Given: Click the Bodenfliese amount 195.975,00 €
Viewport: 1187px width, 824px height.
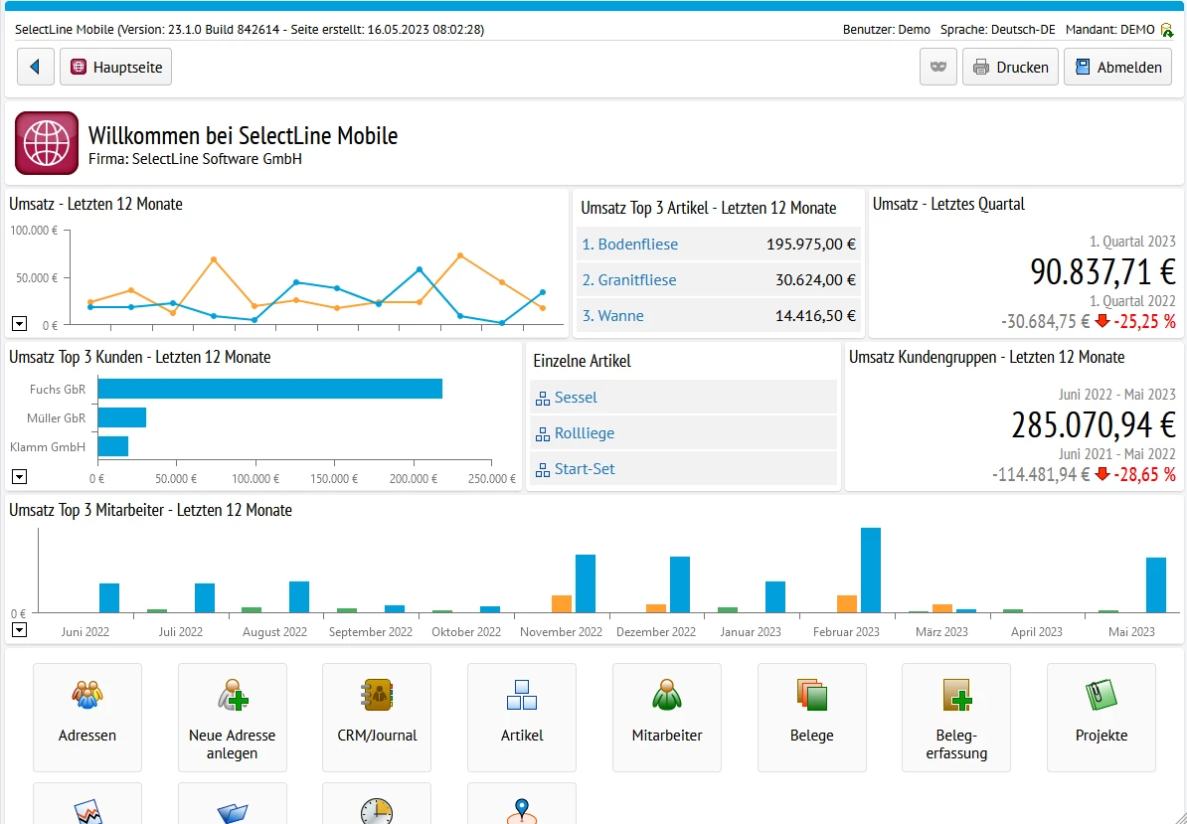Looking at the screenshot, I should tap(811, 245).
